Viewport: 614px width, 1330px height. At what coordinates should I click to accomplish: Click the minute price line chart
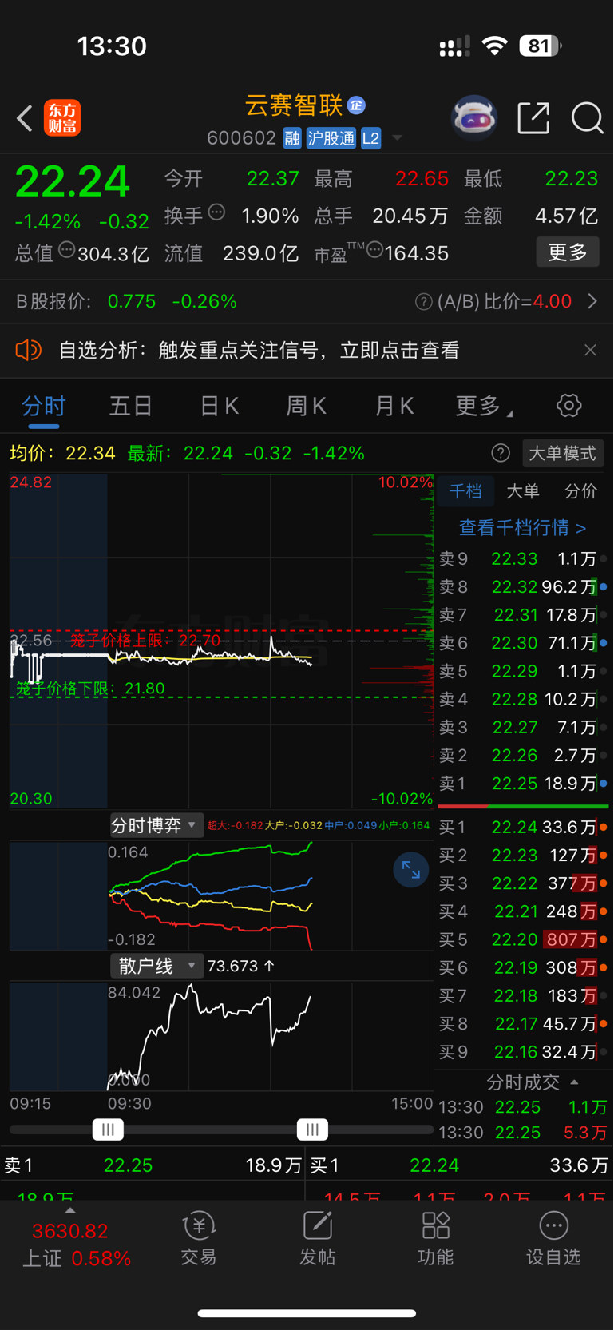click(221, 641)
